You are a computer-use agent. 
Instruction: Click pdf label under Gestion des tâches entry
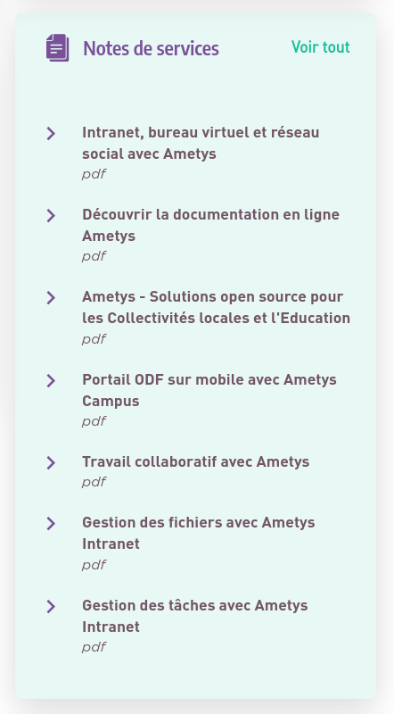click(94, 647)
